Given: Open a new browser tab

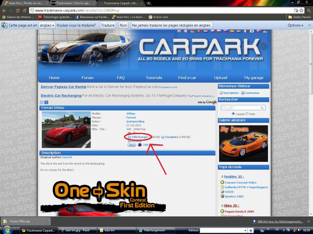Looking at the screenshot, I should (x=149, y=3).
